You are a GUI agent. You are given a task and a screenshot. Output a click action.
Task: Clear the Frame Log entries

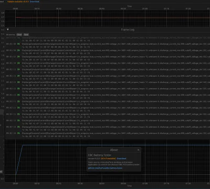pyautogui.click(x=19, y=35)
